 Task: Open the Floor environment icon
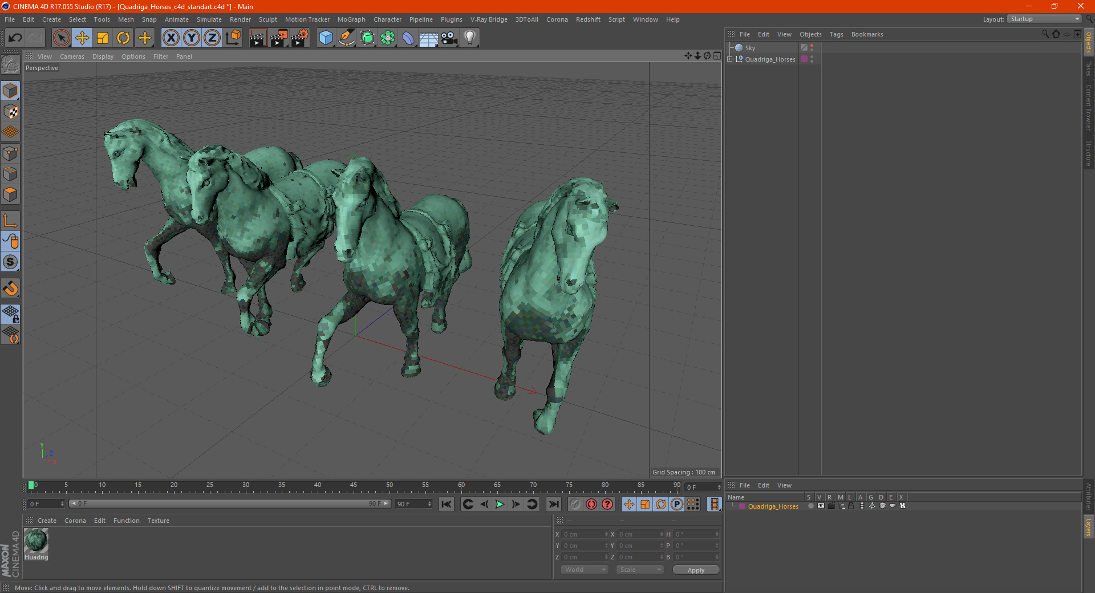(x=428, y=38)
